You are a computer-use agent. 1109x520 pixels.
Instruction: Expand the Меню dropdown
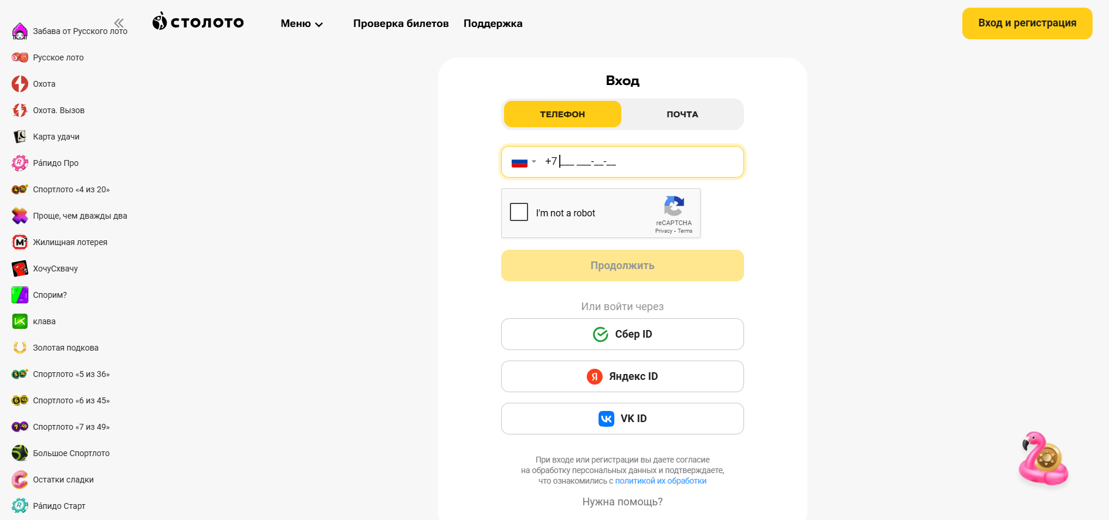302,23
